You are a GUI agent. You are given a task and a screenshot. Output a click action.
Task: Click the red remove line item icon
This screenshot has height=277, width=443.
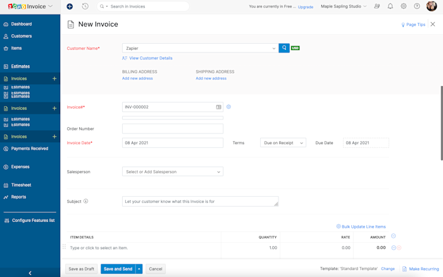(x=399, y=248)
